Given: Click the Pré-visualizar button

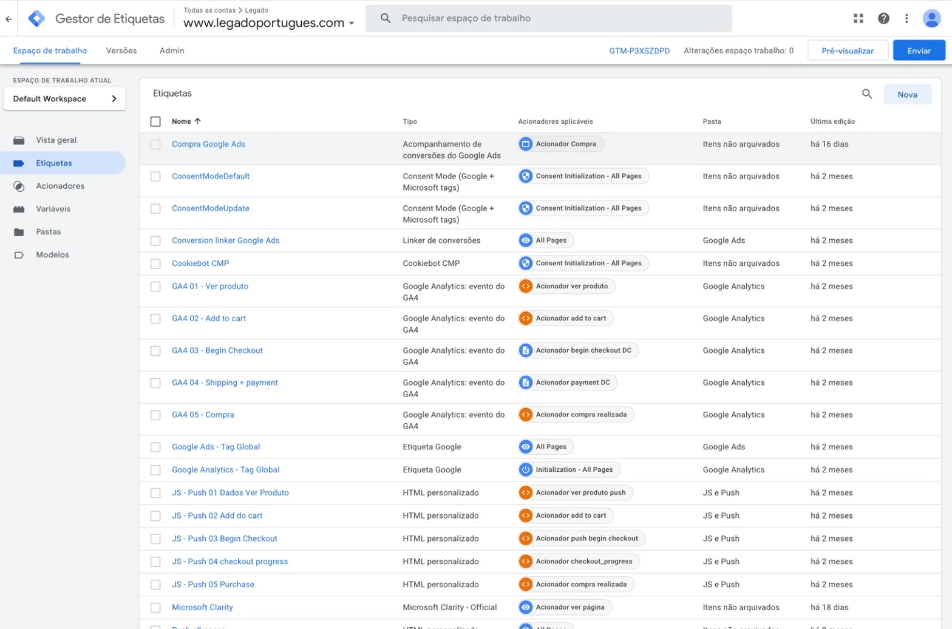Looking at the screenshot, I should (848, 51).
